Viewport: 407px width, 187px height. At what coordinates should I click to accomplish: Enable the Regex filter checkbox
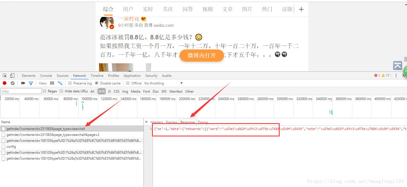[44, 91]
